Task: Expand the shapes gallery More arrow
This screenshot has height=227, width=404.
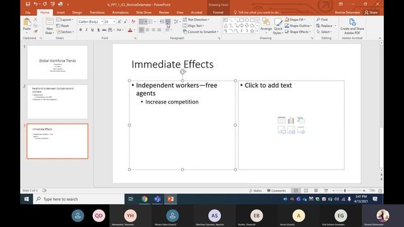Action: coord(257,31)
